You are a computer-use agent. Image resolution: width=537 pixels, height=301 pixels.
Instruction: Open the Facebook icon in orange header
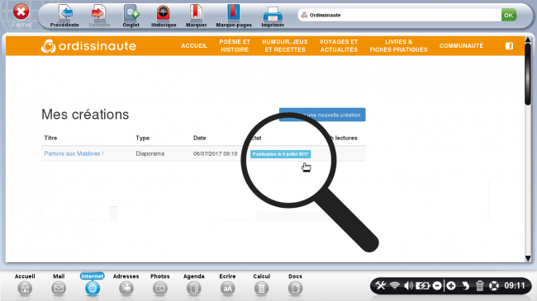509,46
